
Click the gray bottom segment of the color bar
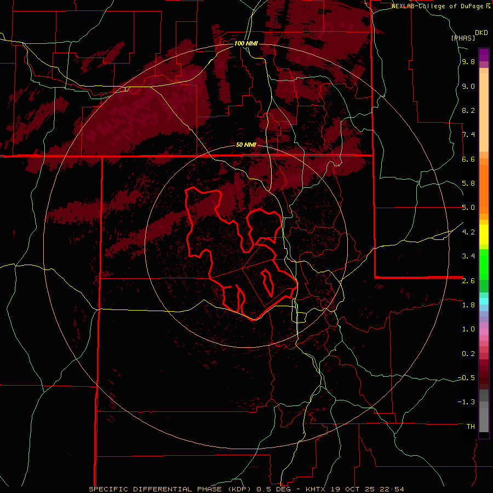click(484, 420)
